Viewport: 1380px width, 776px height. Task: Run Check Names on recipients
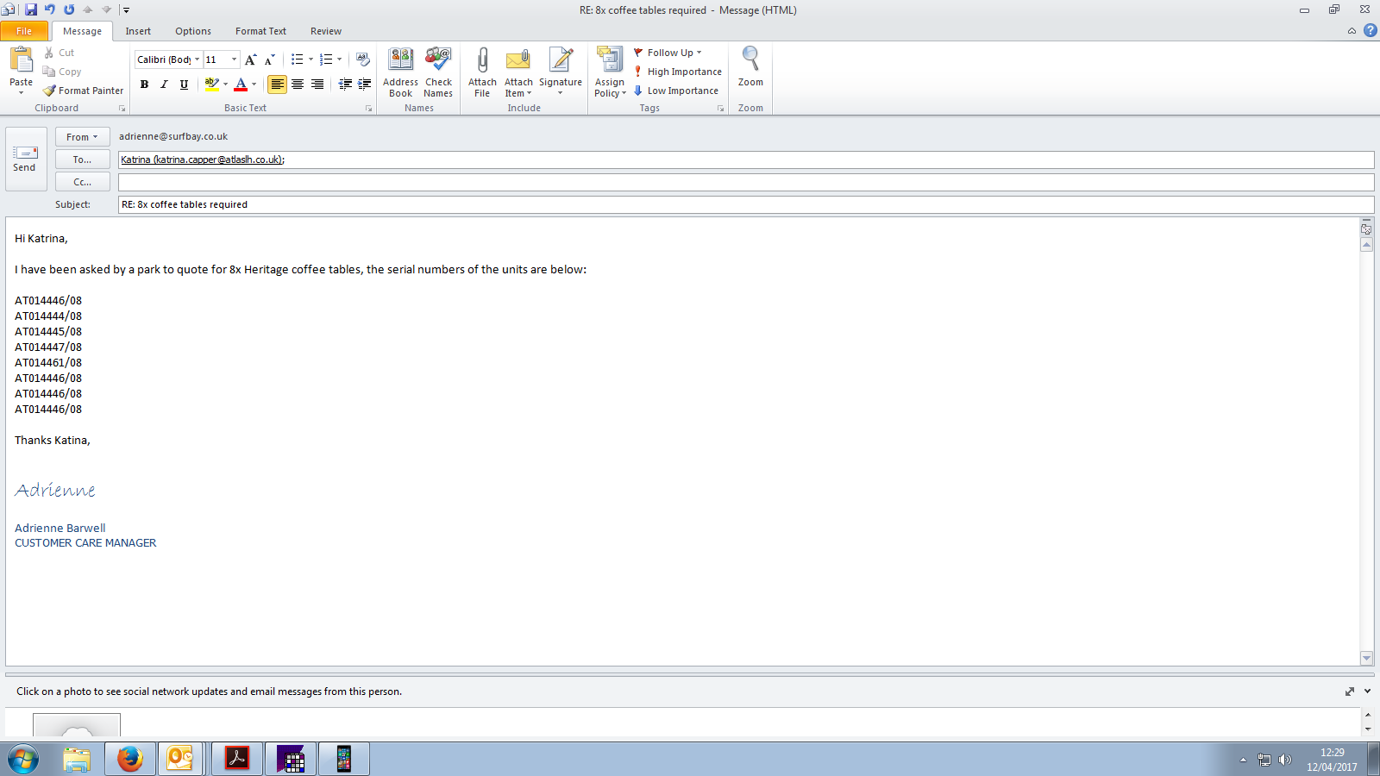click(438, 72)
